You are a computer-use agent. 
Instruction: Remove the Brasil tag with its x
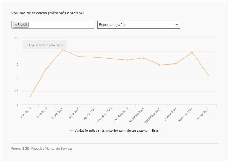[x=15, y=25]
